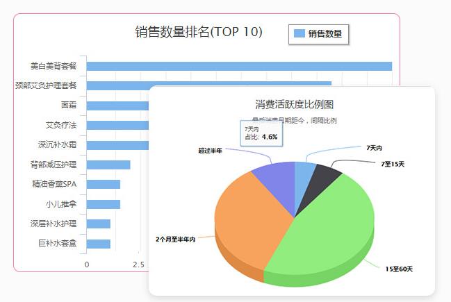Screen dimensions: 451x302
Task: Click the 深层补水护理 bar
Action: pos(99,224)
